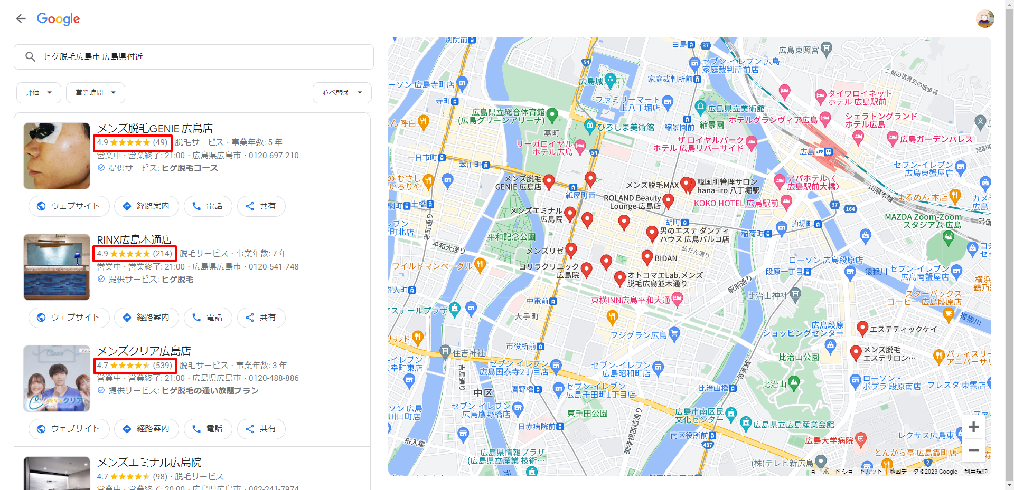Open the メンズエミナル広島院 listing title
This screenshot has height=490, width=1014.
click(149, 463)
